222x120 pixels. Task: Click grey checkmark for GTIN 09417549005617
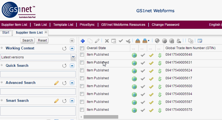(x=143, y=79)
